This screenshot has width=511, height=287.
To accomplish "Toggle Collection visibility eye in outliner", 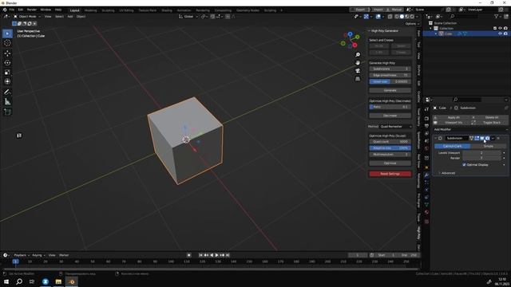I will pos(500,29).
